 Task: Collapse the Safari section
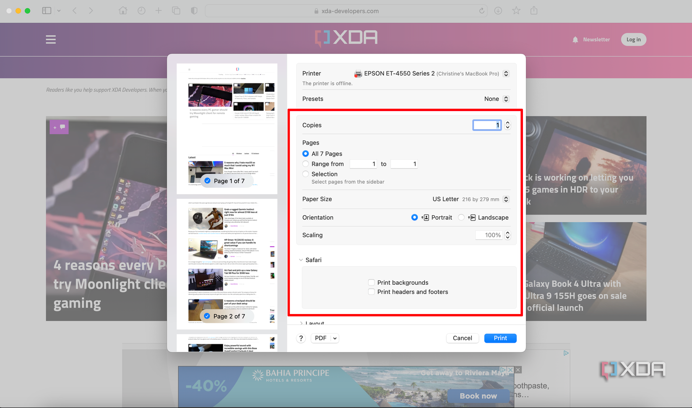tap(301, 260)
